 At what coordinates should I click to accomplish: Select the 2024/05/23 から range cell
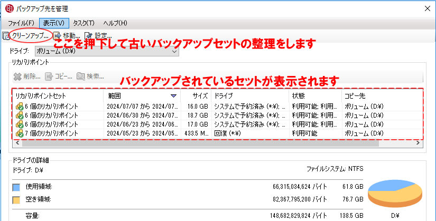point(142,133)
